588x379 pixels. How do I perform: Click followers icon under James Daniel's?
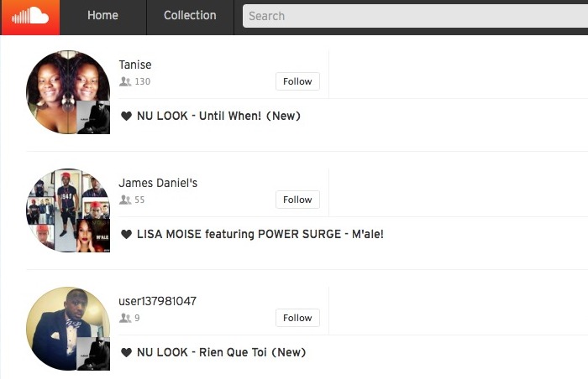[125, 200]
